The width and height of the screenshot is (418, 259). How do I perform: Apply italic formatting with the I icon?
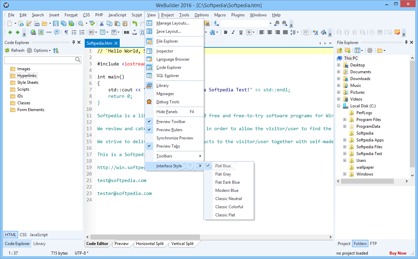[x=233, y=32]
